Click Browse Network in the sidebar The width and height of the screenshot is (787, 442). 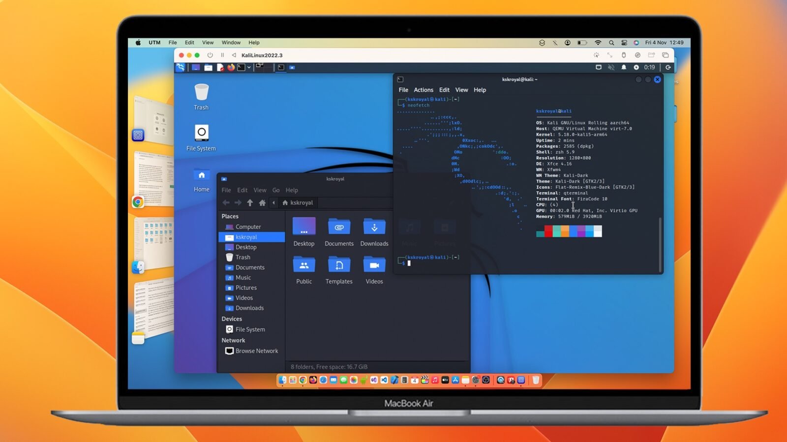pyautogui.click(x=251, y=351)
